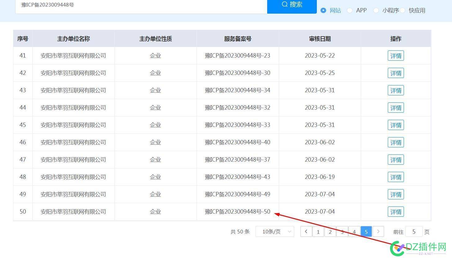
Task: Click record number 豫ICP备2023009448号-30
Action: pyautogui.click(x=237, y=73)
